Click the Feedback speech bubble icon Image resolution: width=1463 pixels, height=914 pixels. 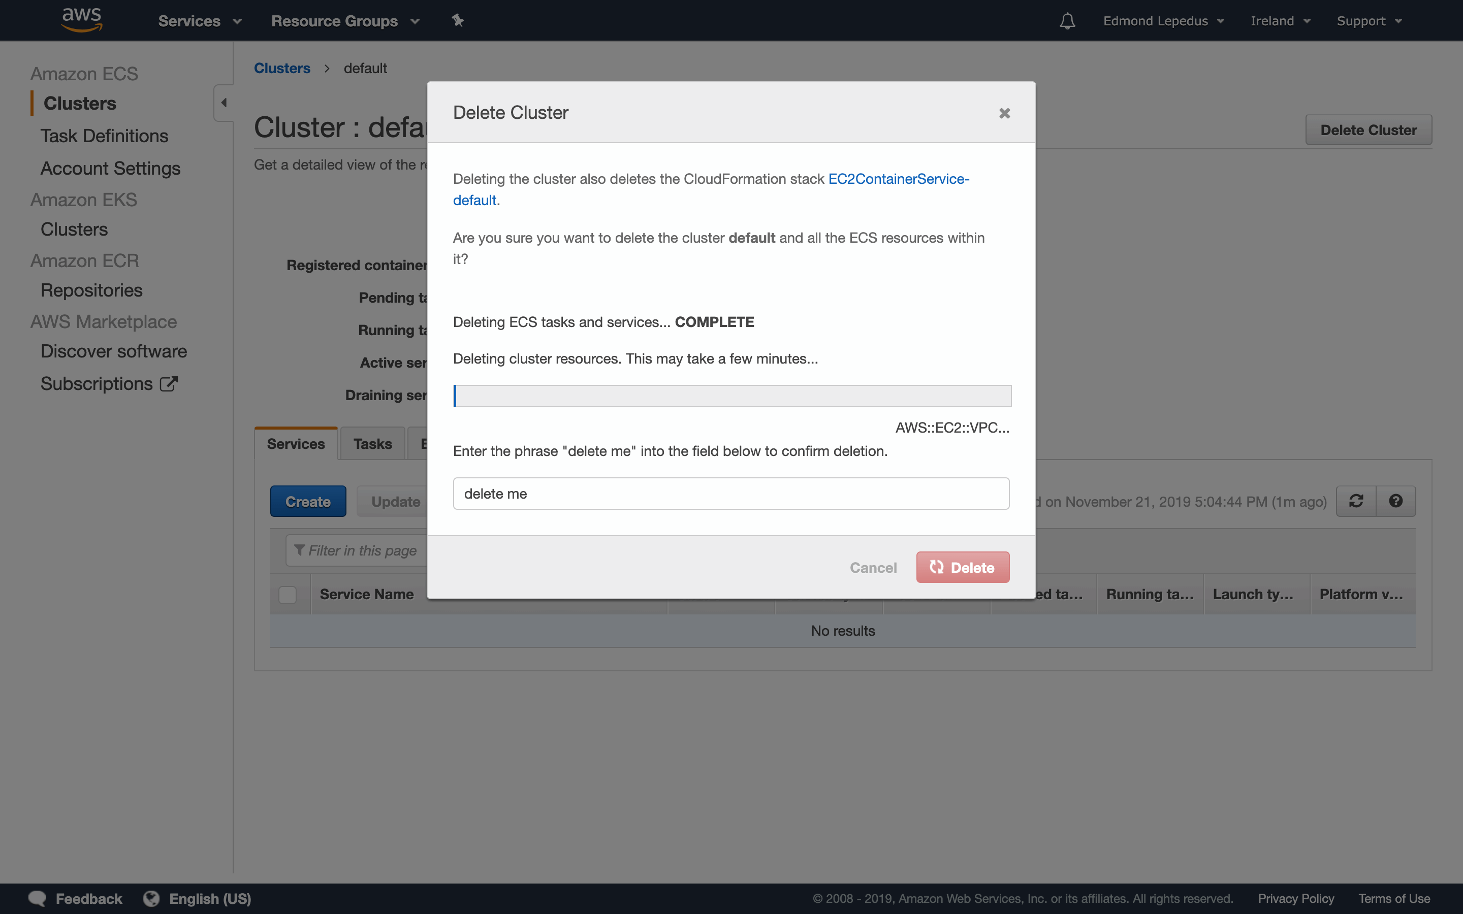[36, 898]
